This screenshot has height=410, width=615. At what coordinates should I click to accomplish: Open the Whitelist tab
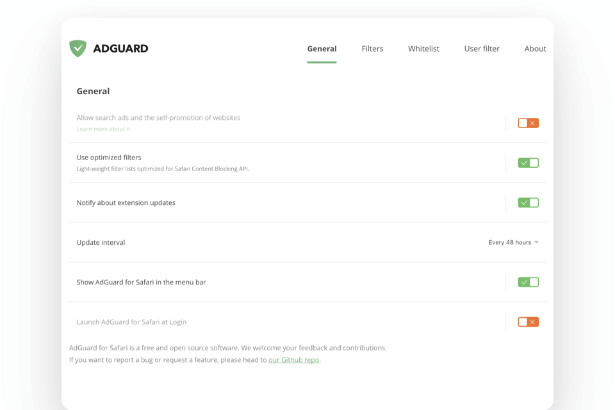coord(423,49)
